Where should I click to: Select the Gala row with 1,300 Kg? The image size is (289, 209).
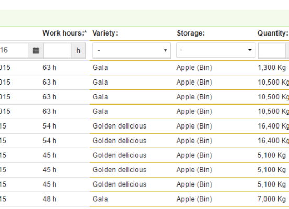click(144, 68)
